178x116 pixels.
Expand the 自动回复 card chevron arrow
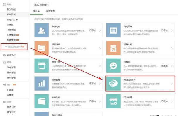click(x=172, y=30)
